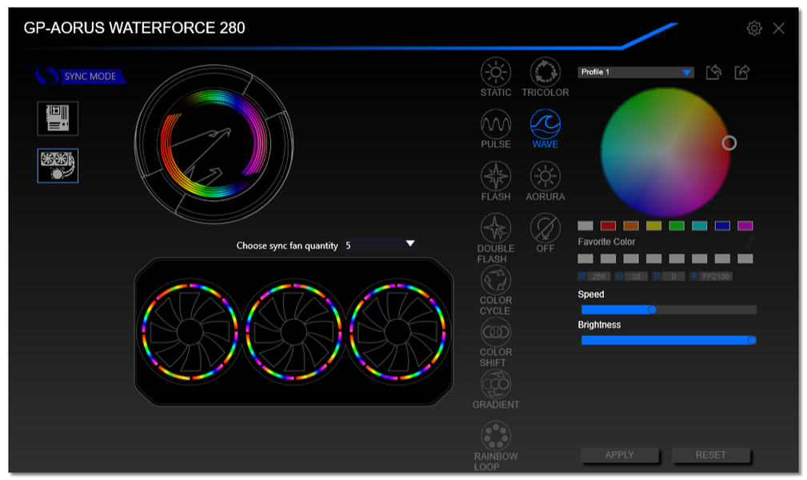Screen dimensions: 807x480
Task: Choose the RAINBOW LOOP effect
Action: [x=496, y=436]
